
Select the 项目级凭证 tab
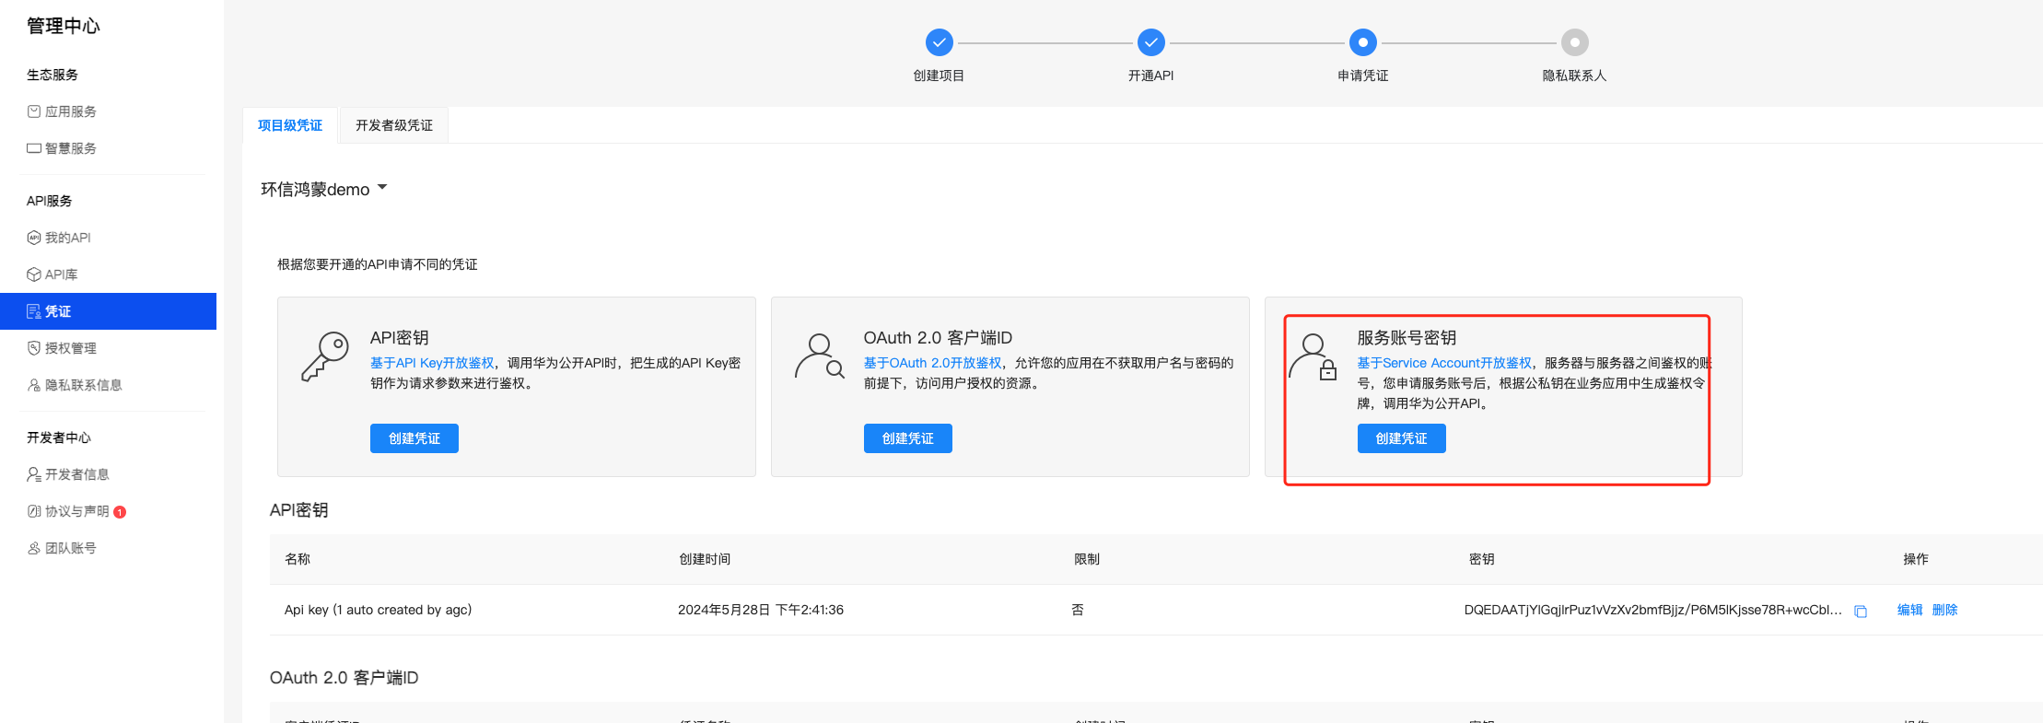click(290, 125)
